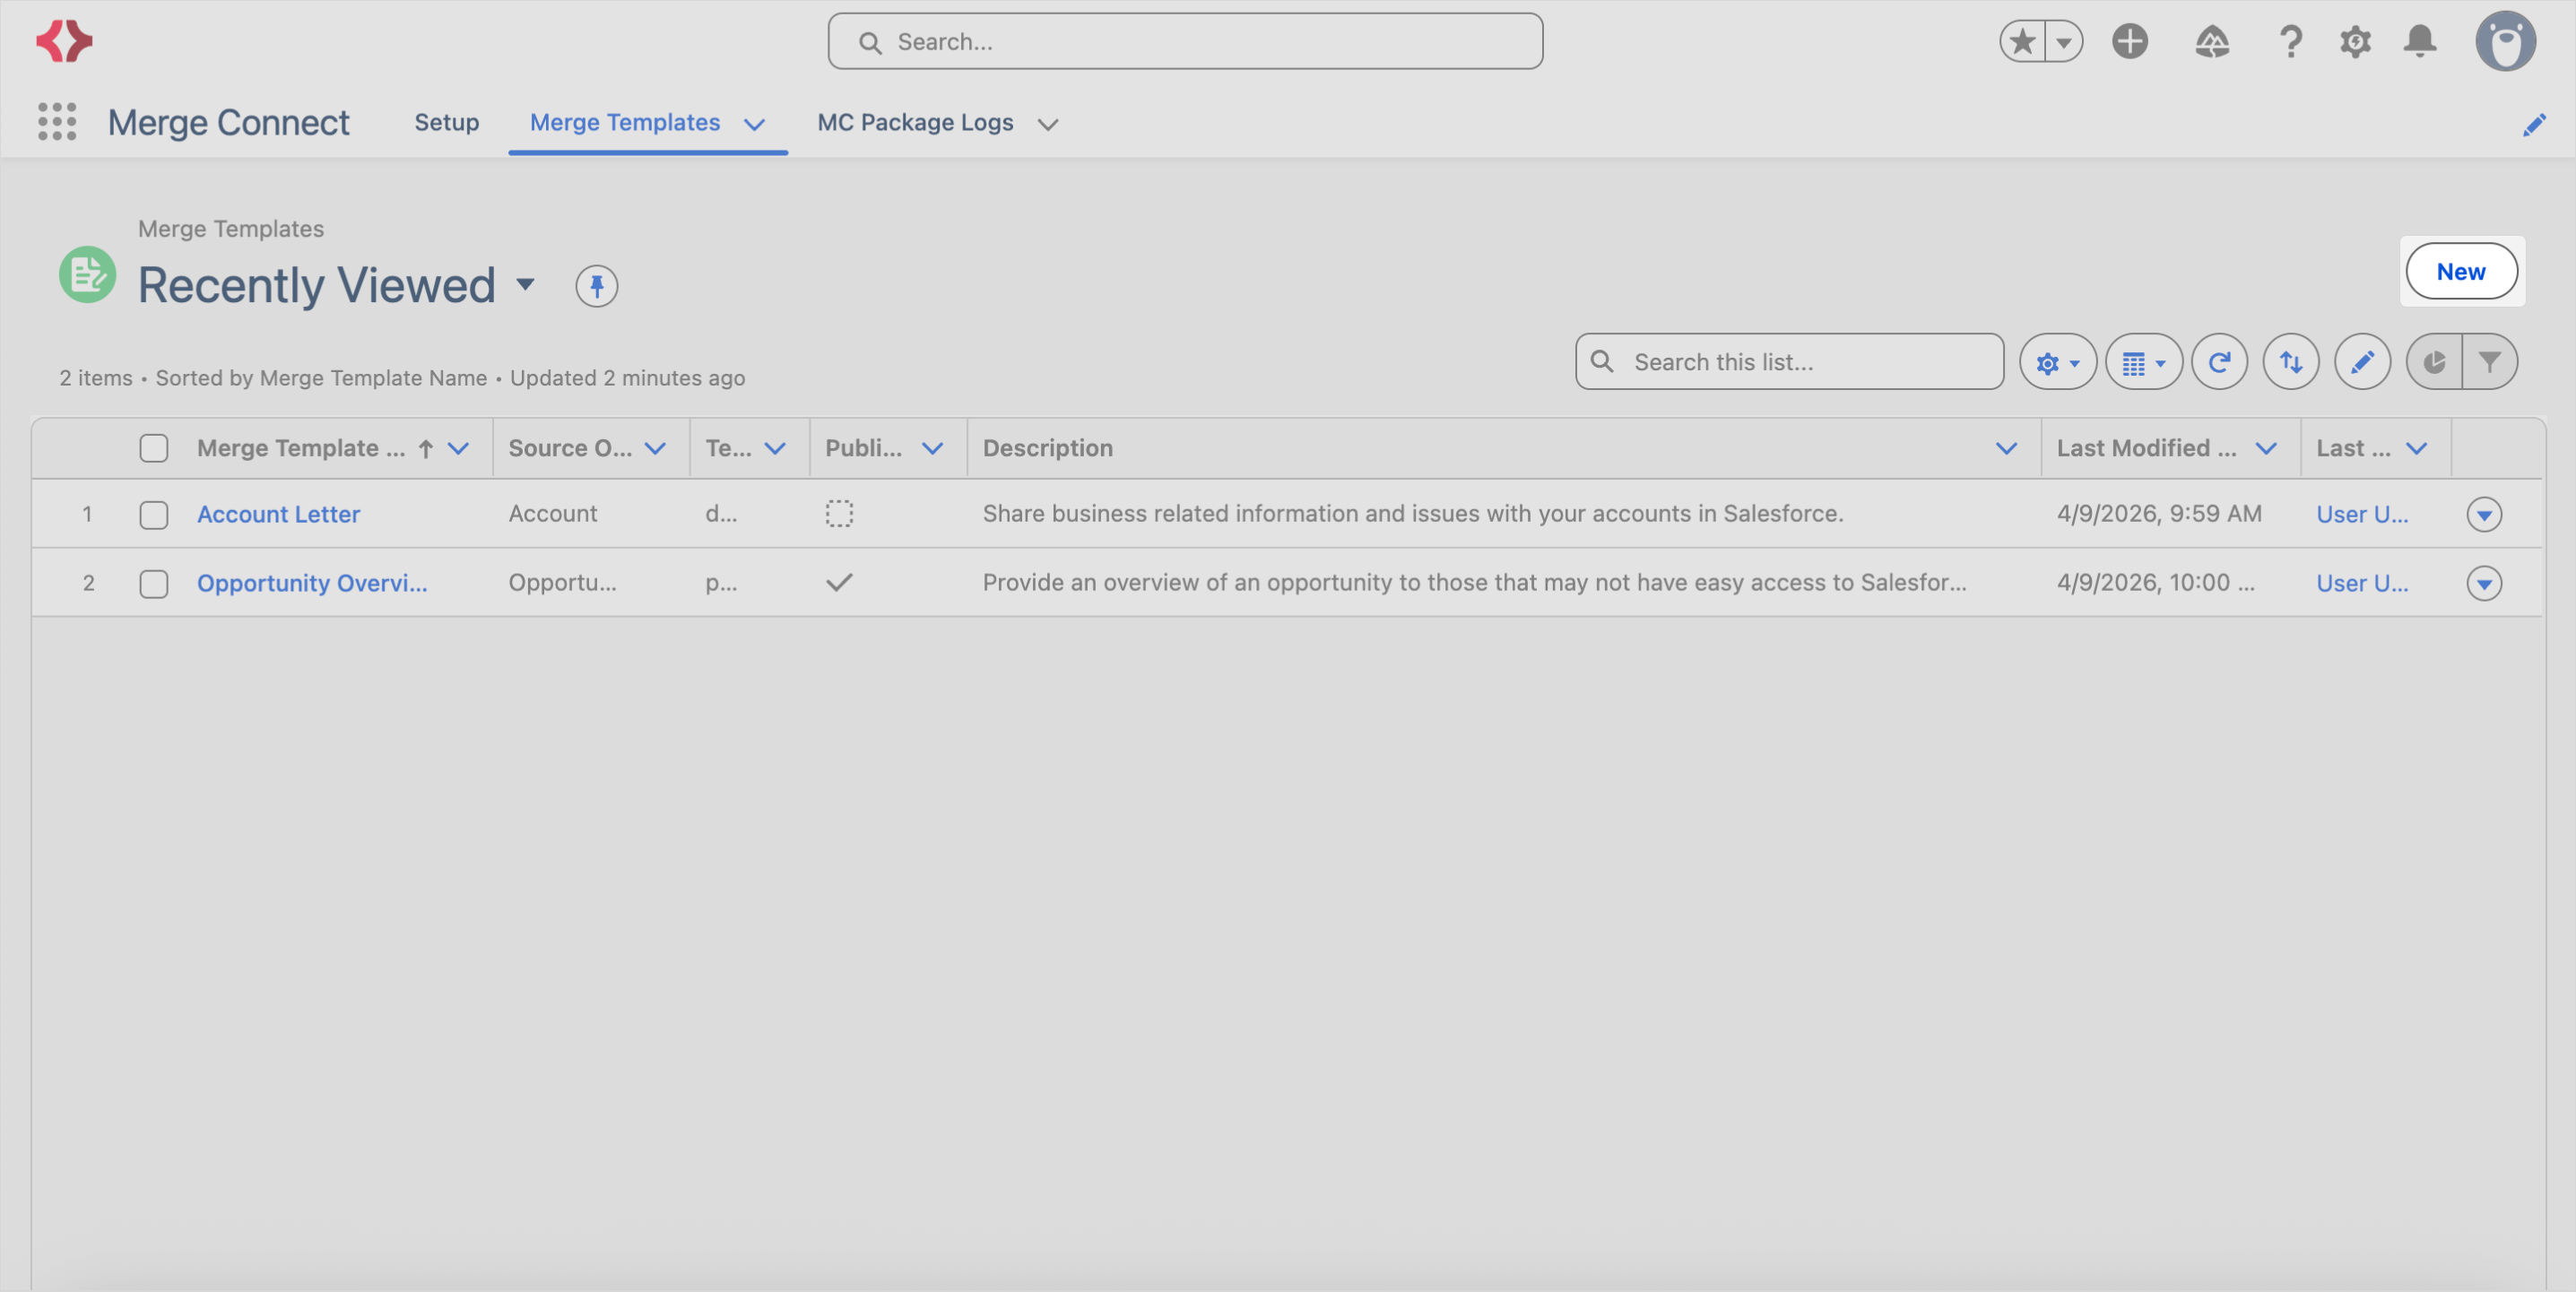
Task: Focus the Search this list field
Action: pos(1790,362)
